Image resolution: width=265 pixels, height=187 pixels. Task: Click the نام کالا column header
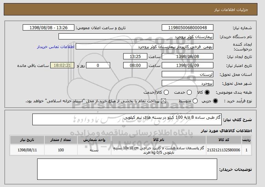coord(159,140)
